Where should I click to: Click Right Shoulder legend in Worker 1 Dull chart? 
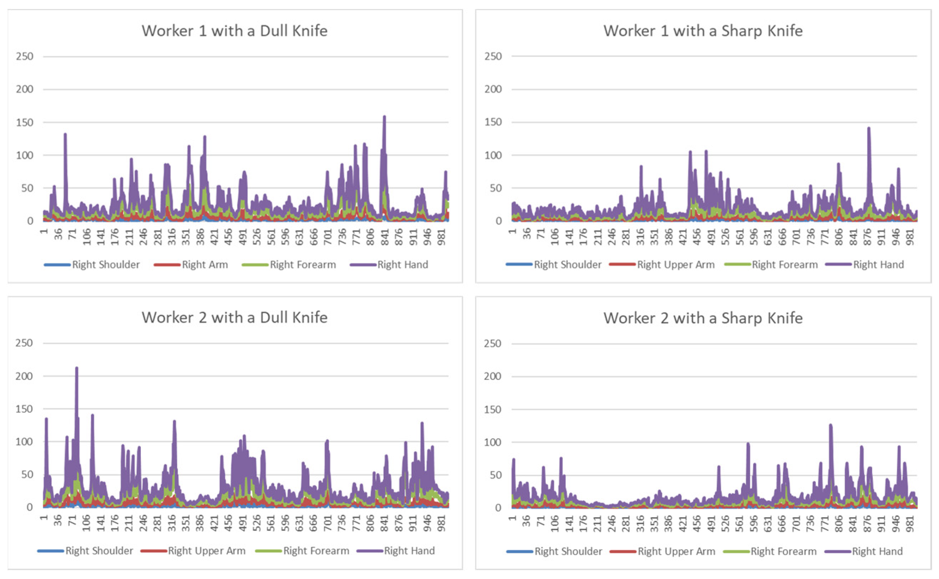click(105, 265)
